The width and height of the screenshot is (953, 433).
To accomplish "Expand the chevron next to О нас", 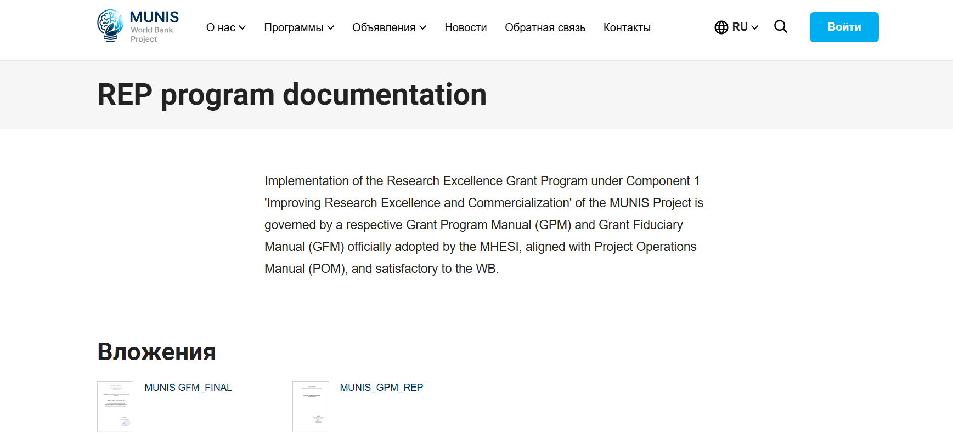I will [242, 27].
